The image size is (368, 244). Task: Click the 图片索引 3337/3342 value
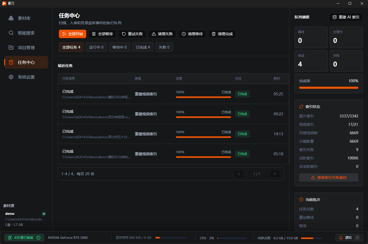[349, 116]
